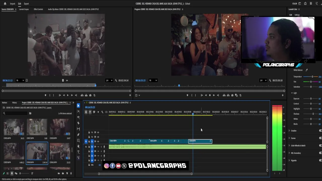
Task: Enable voice-over record on A1
Action: 104,147
